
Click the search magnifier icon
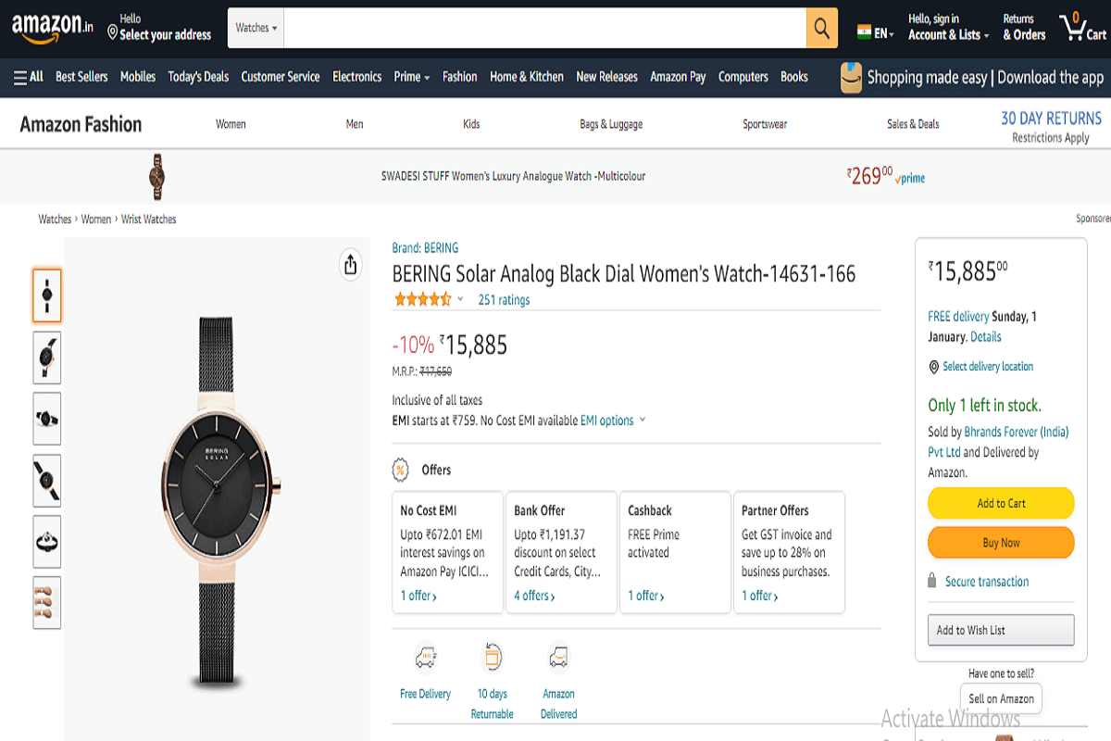click(820, 27)
